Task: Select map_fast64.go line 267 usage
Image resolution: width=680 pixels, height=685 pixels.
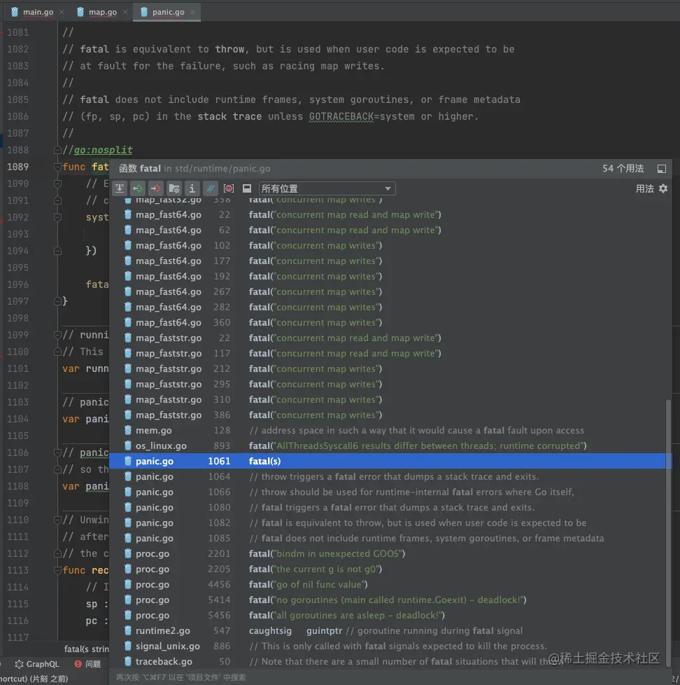Action: [388, 291]
